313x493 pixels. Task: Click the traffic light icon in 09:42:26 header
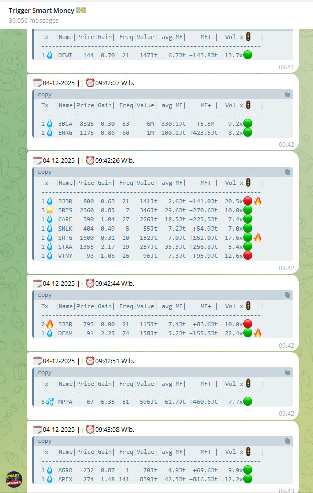248,183
